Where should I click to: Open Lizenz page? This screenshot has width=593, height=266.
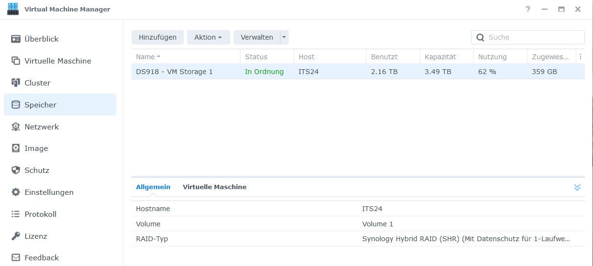point(60,236)
